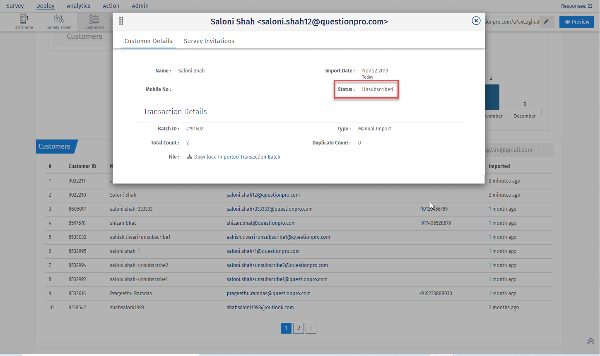Image resolution: width=600 pixels, height=356 pixels.
Task: Open shizan.bhat@questionpro.com email link
Action: 261,223
